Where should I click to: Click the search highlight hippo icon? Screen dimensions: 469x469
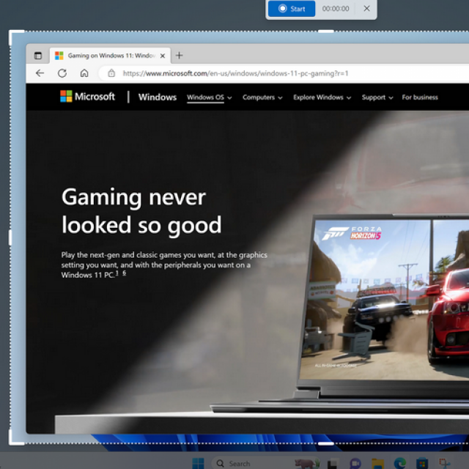pyautogui.click(x=306, y=463)
